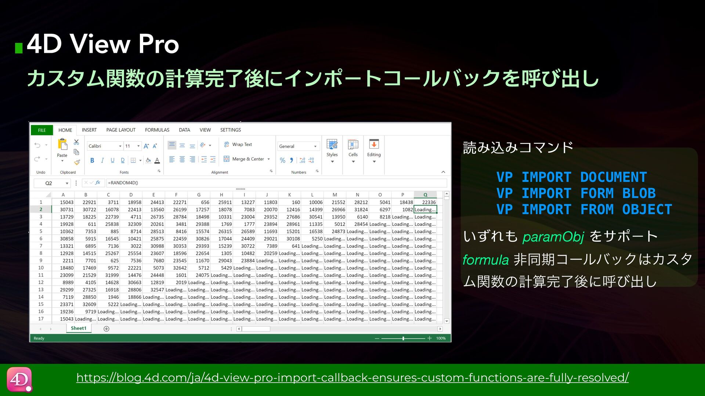Decrease font size with smaller A icon
Image resolution: width=705 pixels, height=396 pixels.
tap(155, 146)
